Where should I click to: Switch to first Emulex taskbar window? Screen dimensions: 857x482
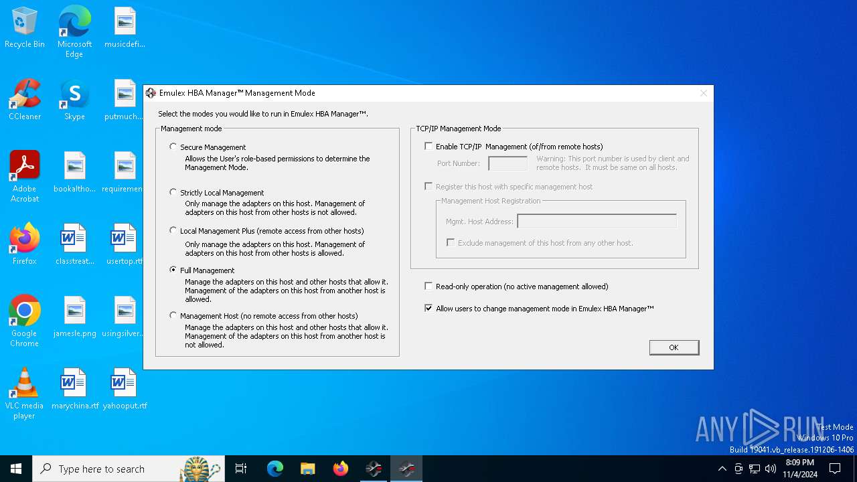click(x=374, y=469)
